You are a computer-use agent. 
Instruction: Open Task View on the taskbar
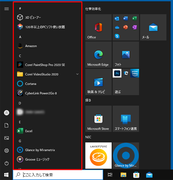[x=110, y=175]
